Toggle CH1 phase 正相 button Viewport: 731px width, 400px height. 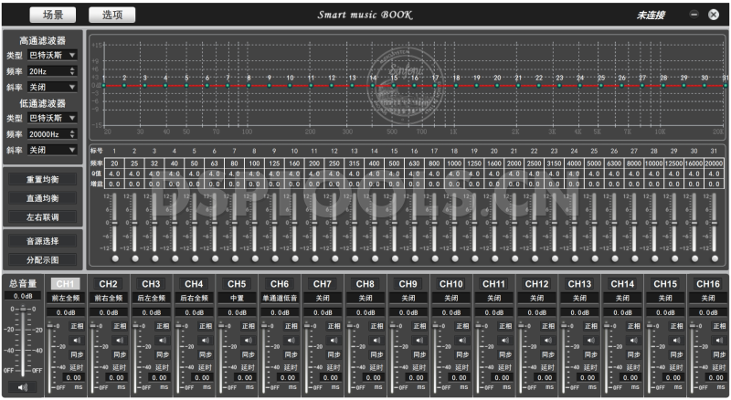(77, 326)
